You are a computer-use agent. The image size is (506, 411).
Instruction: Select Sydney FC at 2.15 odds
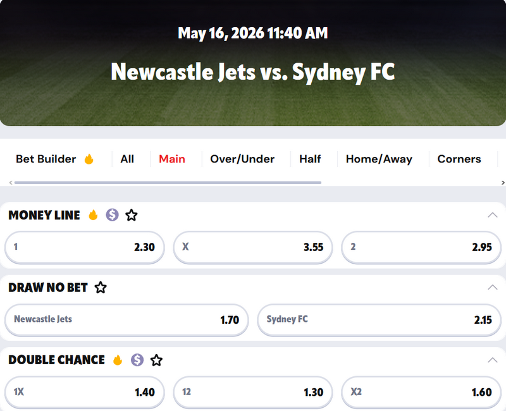coord(379,320)
